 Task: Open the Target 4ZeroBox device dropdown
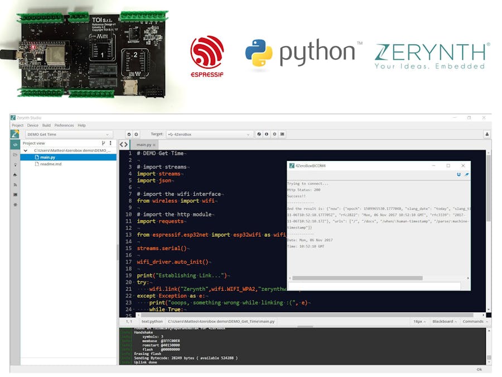[209, 134]
